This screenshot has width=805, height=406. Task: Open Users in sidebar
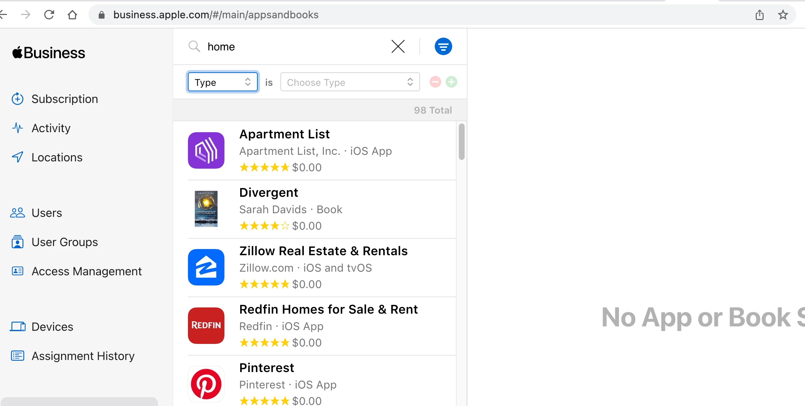tap(47, 213)
